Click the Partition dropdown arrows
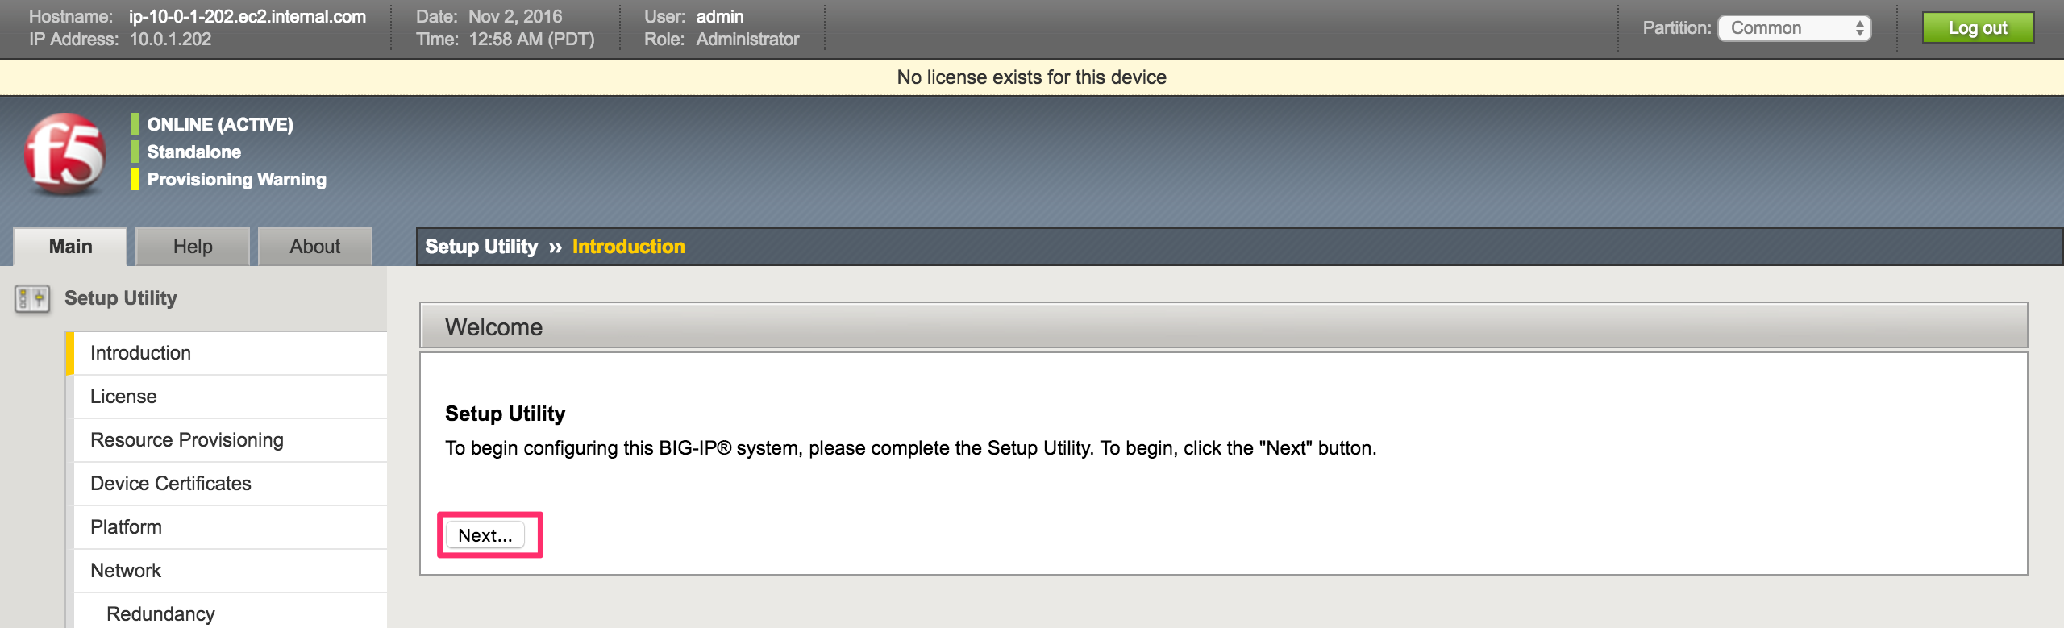This screenshot has height=628, width=2064. (1859, 28)
